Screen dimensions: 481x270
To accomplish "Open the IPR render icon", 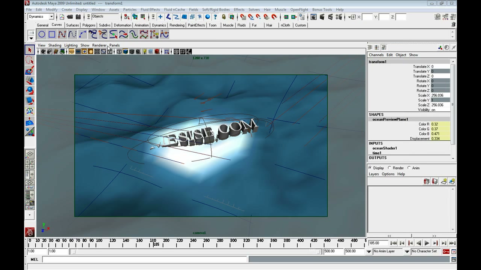I will 331,17.
